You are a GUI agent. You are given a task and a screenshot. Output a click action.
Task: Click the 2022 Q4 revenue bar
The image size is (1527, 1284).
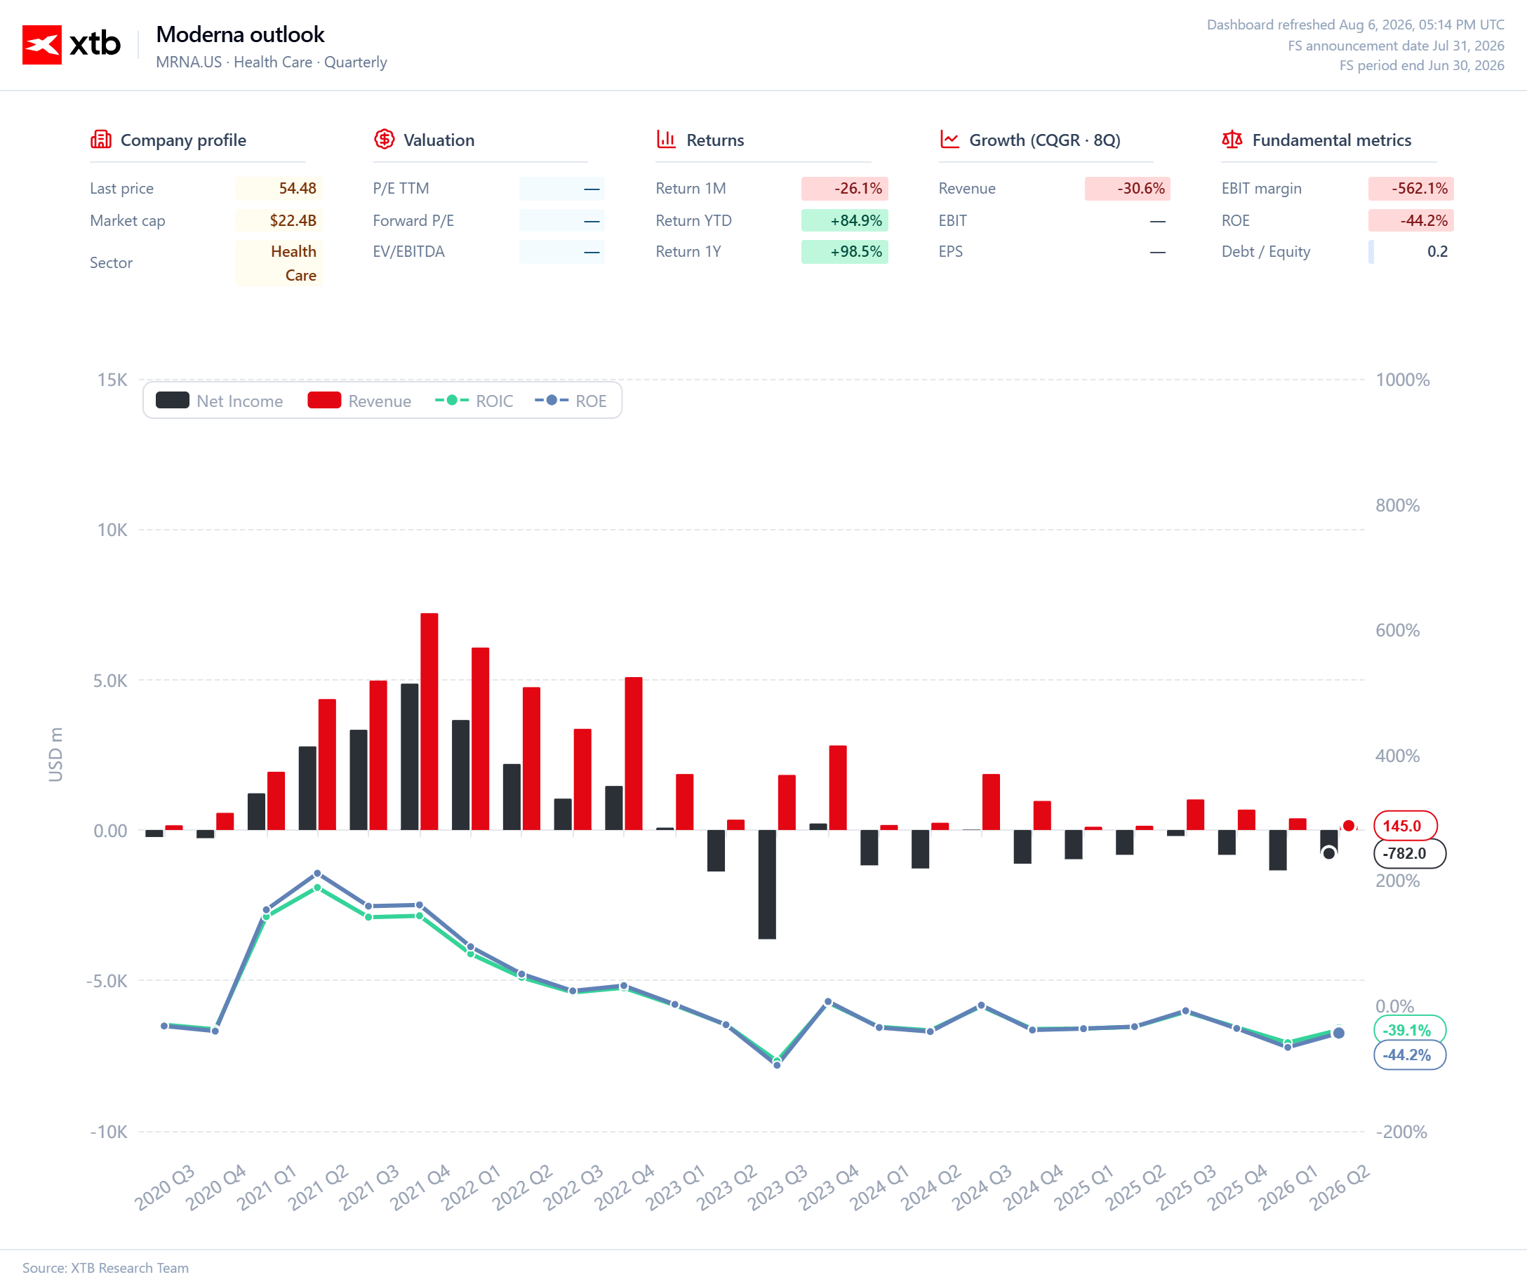[x=634, y=754]
